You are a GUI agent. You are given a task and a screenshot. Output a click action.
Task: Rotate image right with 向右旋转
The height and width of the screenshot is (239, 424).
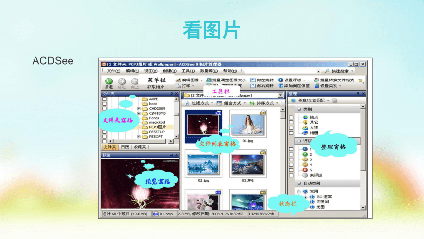(262, 86)
